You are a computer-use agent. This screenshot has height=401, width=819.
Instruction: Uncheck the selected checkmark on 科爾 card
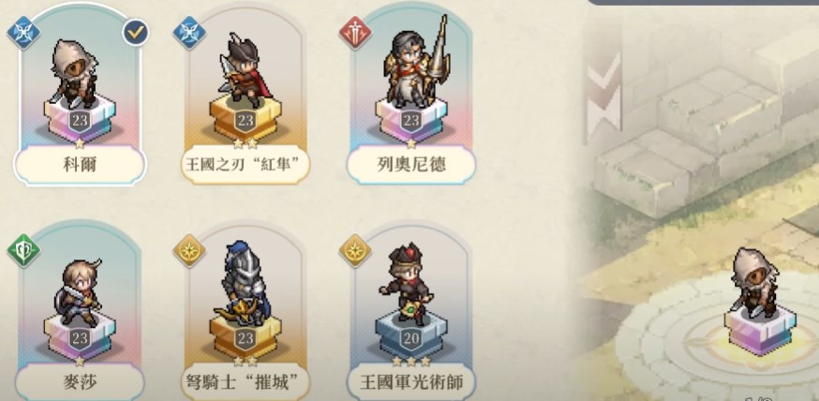136,33
